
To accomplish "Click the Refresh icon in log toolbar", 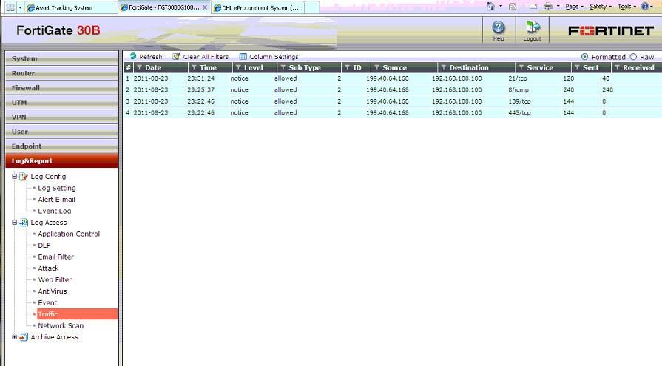I will 133,56.
